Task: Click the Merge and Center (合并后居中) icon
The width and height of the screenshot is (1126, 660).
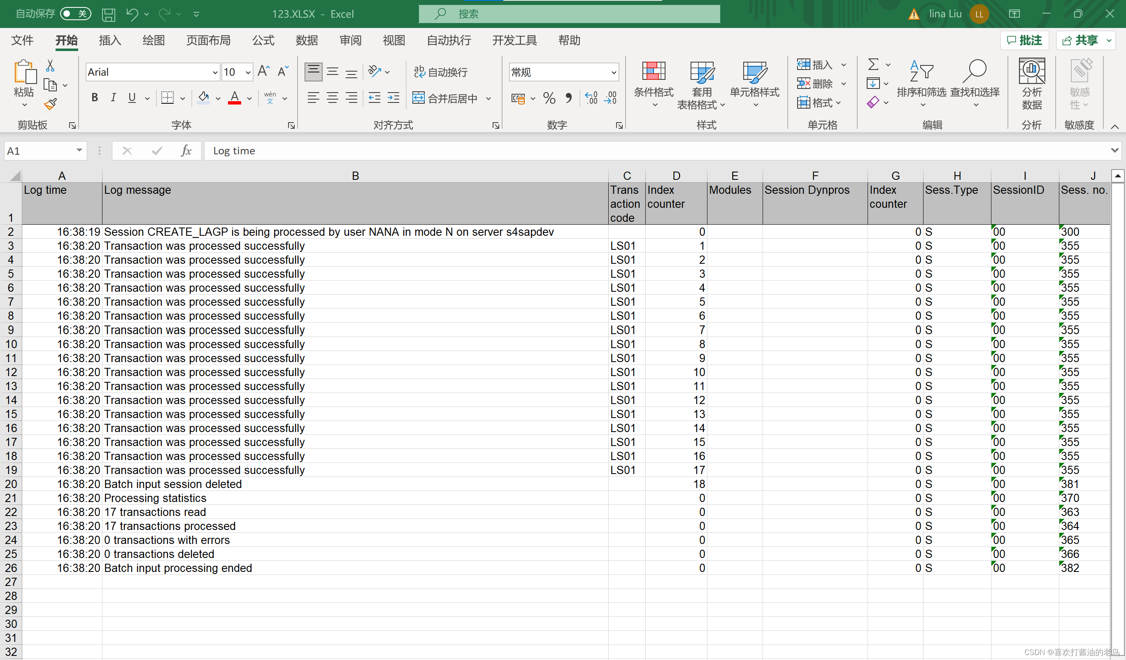Action: (x=418, y=98)
